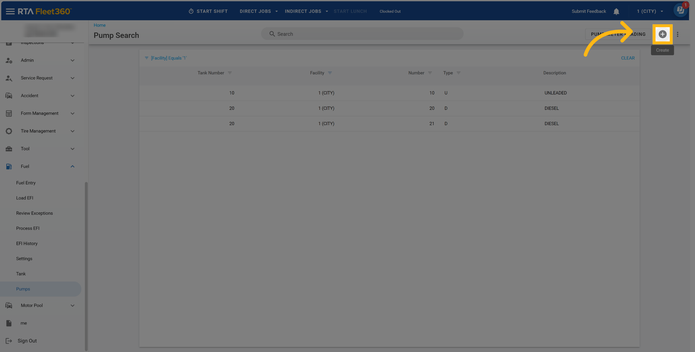Expand the Tire Management section
695x352 pixels.
pos(72,131)
